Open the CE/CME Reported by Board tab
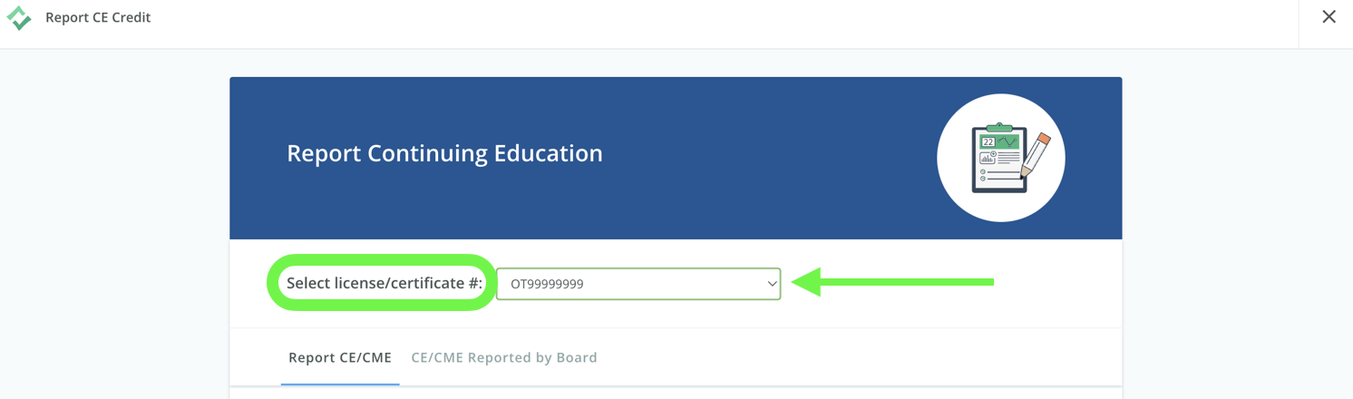 tap(504, 357)
